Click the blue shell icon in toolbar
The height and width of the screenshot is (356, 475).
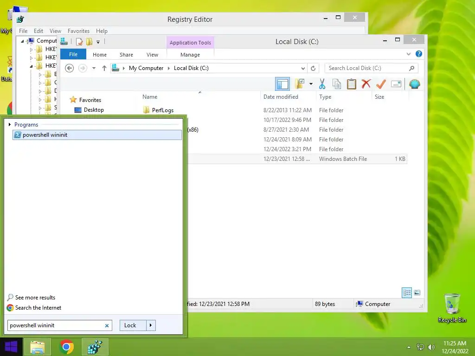click(414, 84)
